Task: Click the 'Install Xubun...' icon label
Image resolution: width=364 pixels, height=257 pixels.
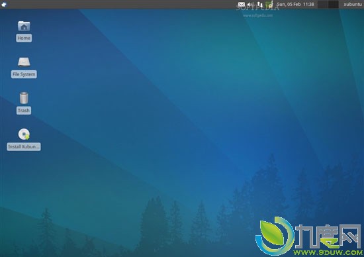Action: pyautogui.click(x=24, y=146)
